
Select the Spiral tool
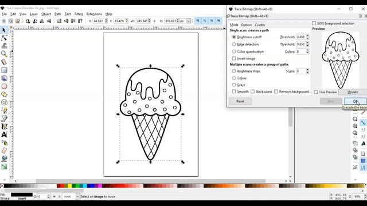[x=4, y=102]
